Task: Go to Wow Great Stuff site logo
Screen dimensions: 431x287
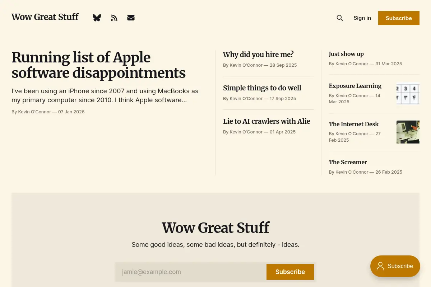Action: (45, 17)
